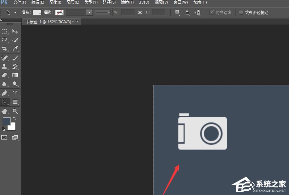The width and height of the screenshot is (289, 195).
Task: Open the 帮助(H) menu
Action: tap(200, 2)
